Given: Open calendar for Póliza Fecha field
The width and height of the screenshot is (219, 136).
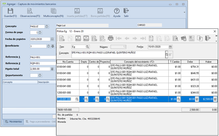Looking at the screenshot, I should pyautogui.click(x=170, y=47).
